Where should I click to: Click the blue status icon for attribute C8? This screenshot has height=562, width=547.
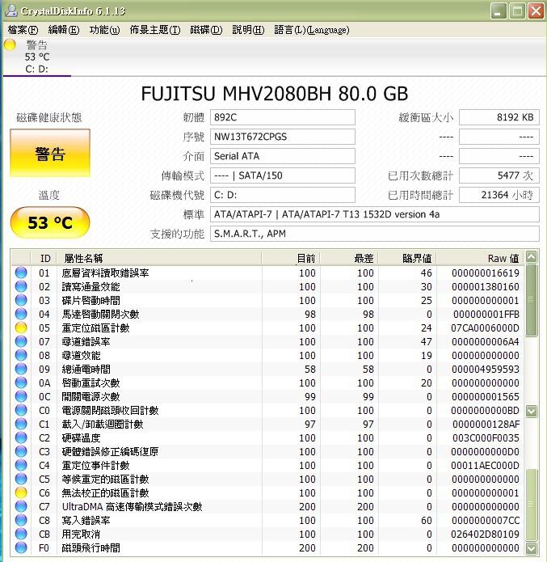click(21, 520)
